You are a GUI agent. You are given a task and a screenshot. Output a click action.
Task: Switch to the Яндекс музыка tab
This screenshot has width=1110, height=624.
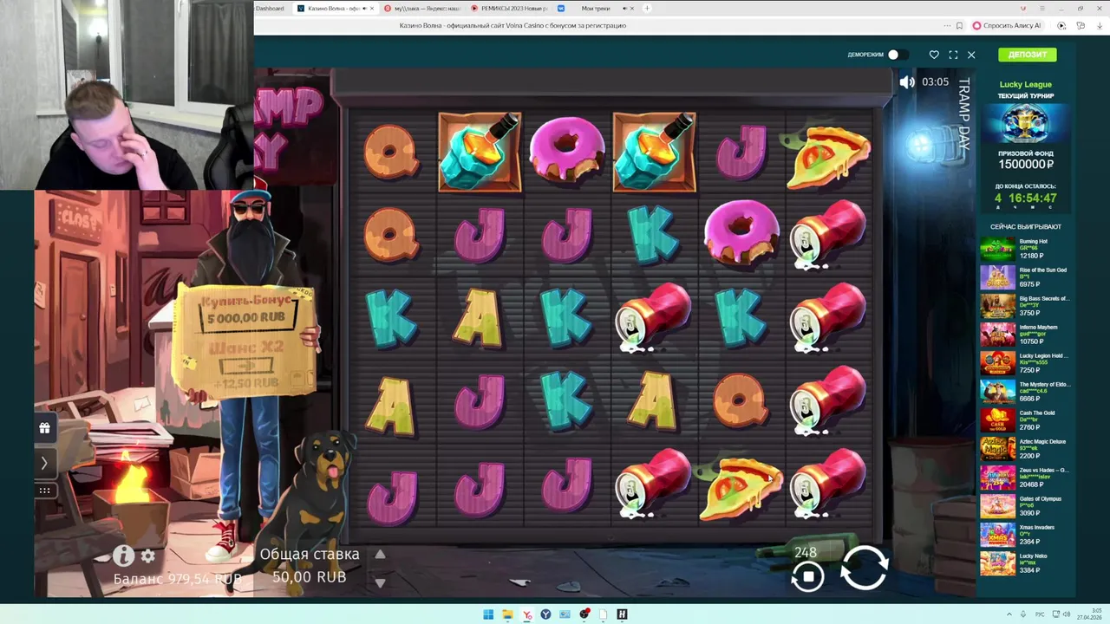[x=422, y=8]
